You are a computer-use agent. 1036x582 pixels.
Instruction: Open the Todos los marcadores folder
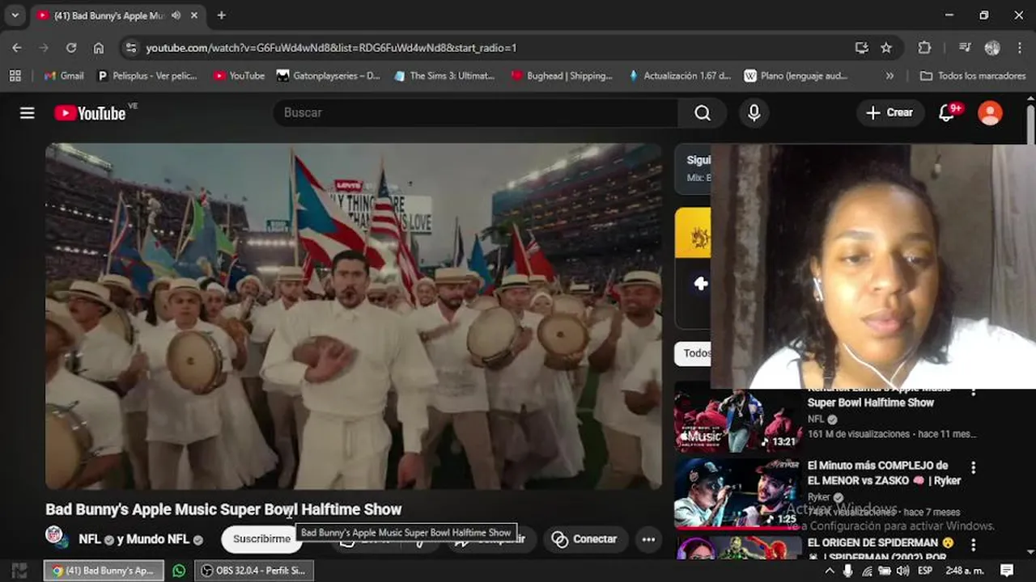click(973, 76)
